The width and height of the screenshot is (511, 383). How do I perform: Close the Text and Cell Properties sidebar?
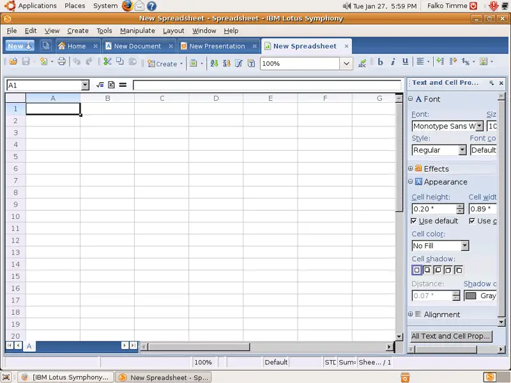pos(501,83)
